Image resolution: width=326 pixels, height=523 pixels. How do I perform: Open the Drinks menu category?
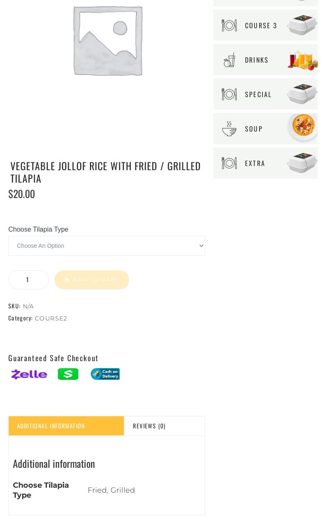(x=257, y=60)
